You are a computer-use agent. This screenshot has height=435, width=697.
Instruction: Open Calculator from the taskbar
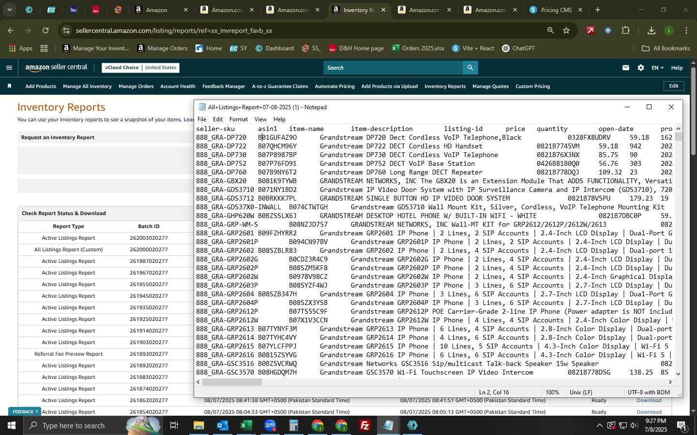[x=294, y=425]
